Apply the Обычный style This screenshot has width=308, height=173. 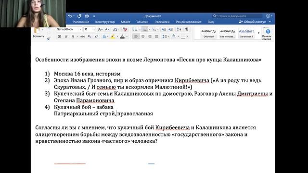coord(208,33)
